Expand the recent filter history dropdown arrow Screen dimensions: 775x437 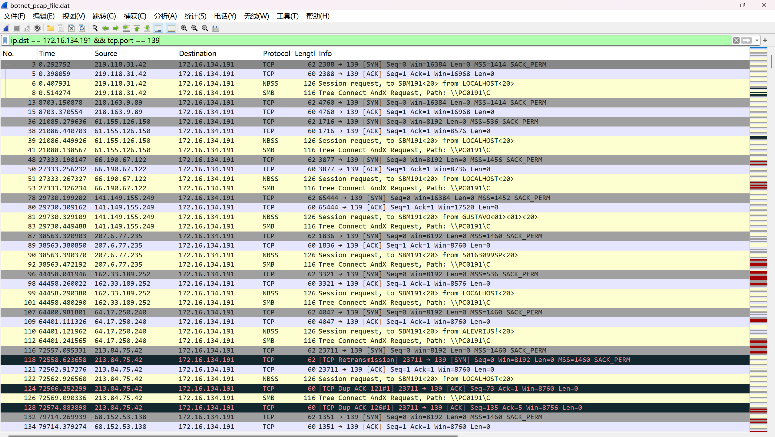(x=757, y=40)
